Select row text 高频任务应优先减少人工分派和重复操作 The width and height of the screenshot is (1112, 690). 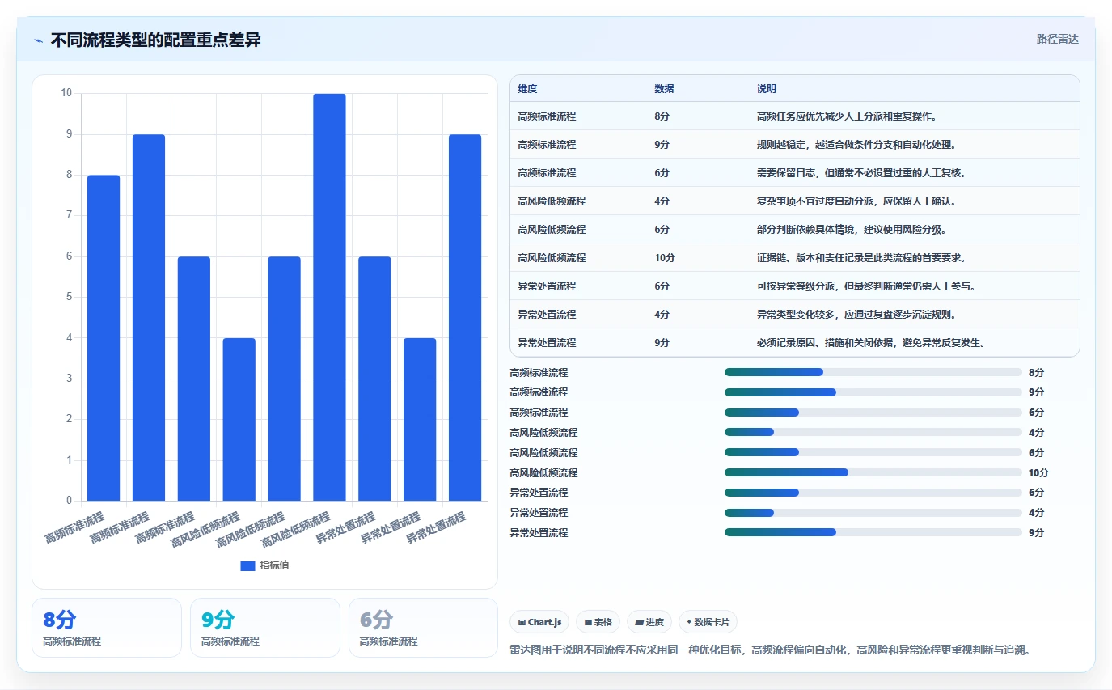pos(847,116)
